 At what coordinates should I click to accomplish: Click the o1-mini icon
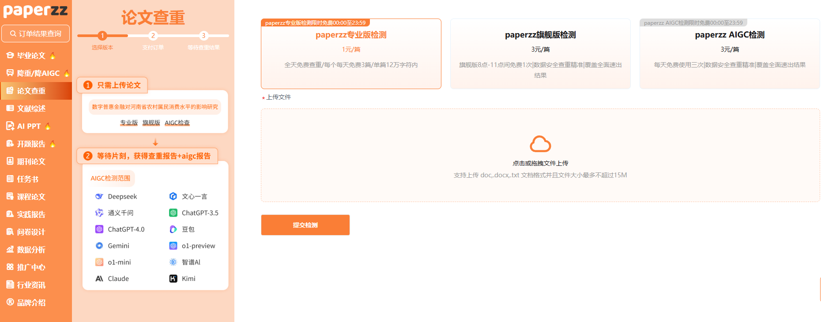(x=99, y=262)
